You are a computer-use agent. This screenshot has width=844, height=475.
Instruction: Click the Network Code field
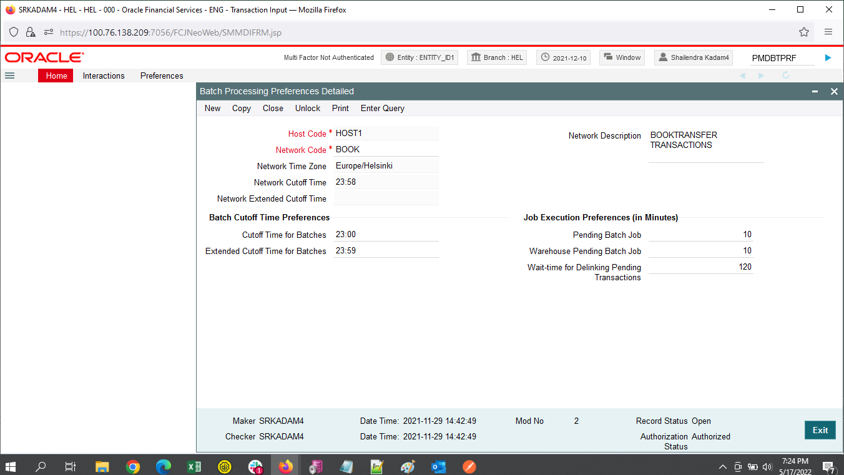(386, 150)
